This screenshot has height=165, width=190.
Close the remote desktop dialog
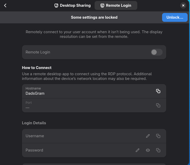tap(183, 5)
